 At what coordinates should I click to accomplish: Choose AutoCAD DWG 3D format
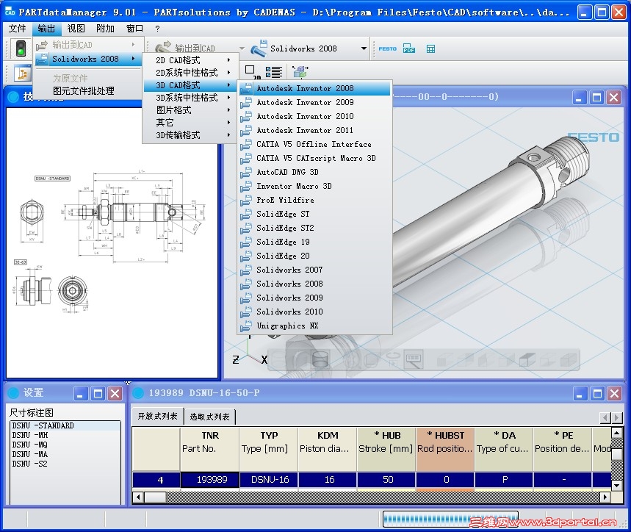314,172
